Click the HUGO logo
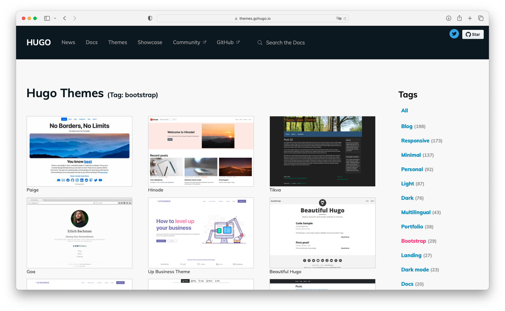The image size is (505, 311). [x=39, y=42]
